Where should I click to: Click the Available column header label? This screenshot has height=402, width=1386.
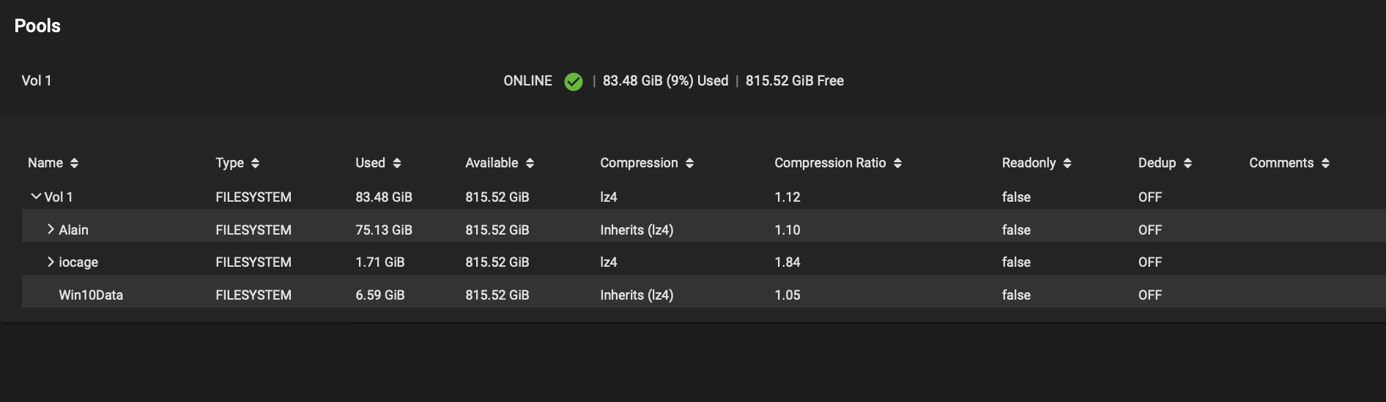point(492,163)
